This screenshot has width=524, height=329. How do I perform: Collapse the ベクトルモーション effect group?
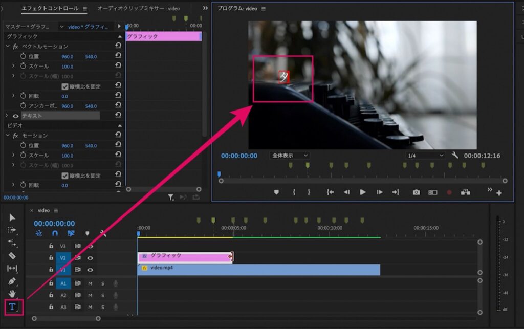8,46
